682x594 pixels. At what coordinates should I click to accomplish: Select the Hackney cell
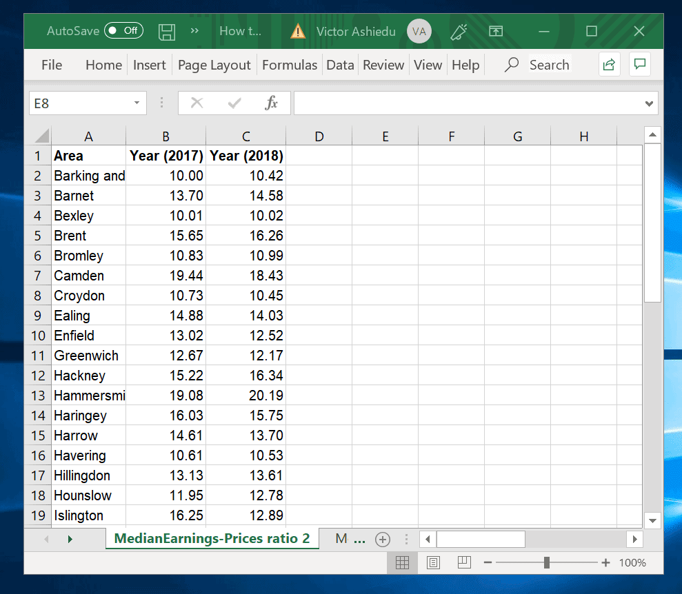click(x=89, y=376)
